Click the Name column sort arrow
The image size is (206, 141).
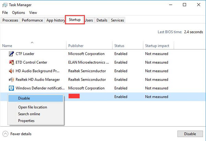[x=32, y=43]
